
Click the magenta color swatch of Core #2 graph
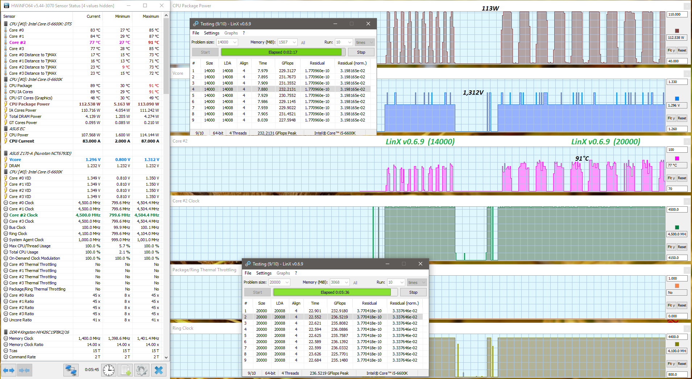click(x=677, y=158)
